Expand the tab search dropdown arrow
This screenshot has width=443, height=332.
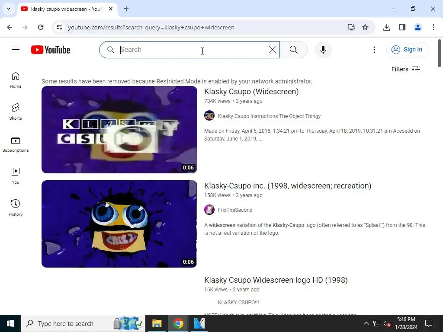(9, 9)
